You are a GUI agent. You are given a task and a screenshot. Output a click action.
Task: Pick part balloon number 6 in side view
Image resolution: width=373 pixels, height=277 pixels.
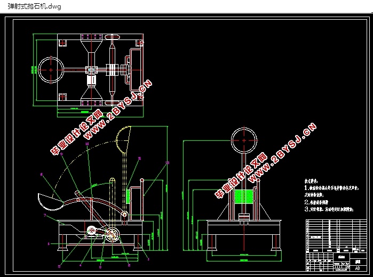[49, 243]
